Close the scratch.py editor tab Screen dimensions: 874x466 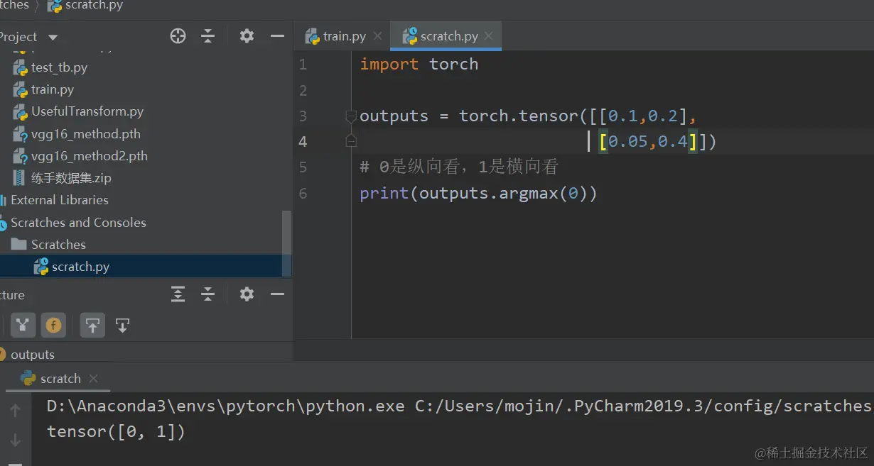(x=489, y=36)
